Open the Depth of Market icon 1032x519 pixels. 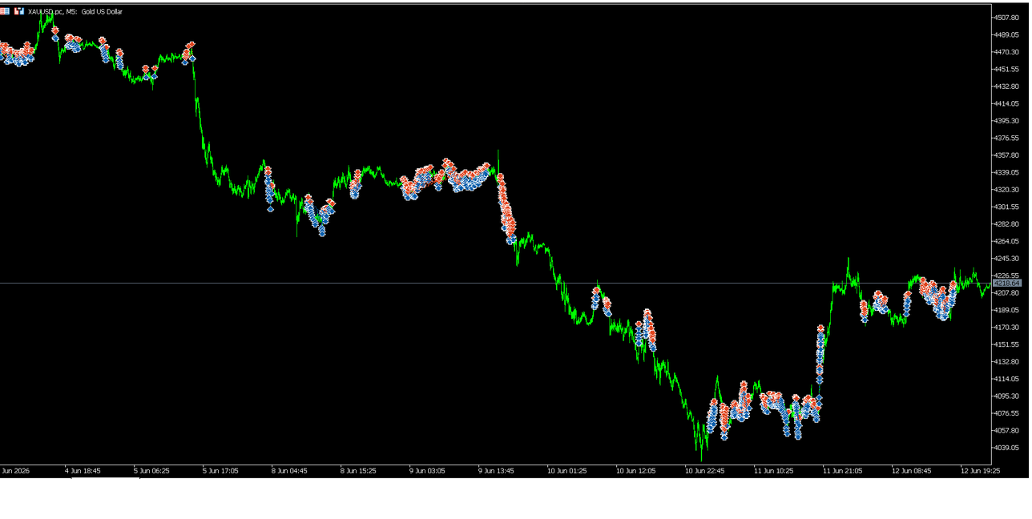[19, 11]
